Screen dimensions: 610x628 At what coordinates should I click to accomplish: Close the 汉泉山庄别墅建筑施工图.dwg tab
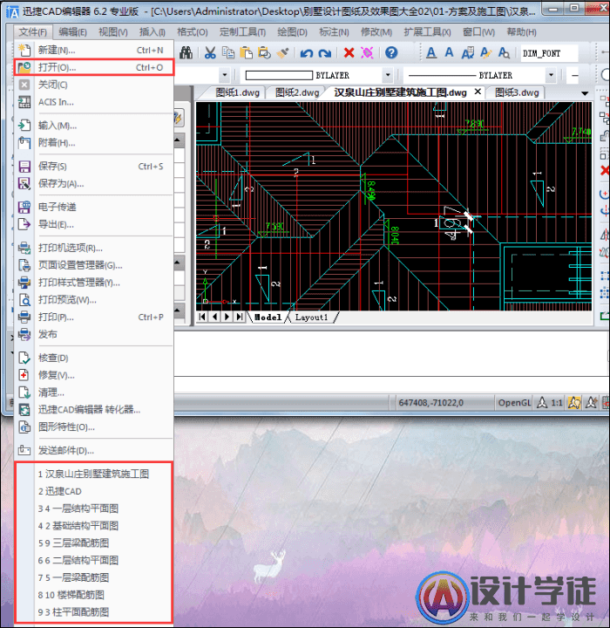pyautogui.click(x=478, y=92)
